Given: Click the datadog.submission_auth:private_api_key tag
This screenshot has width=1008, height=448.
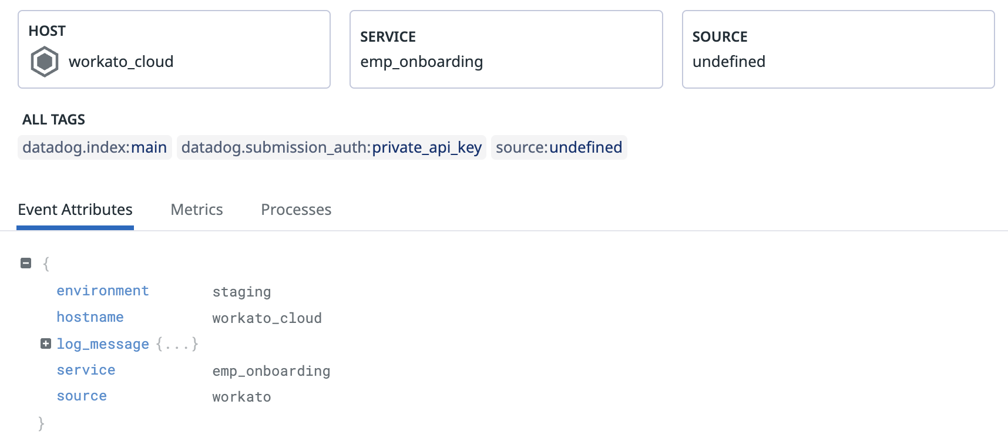Looking at the screenshot, I should tap(331, 147).
